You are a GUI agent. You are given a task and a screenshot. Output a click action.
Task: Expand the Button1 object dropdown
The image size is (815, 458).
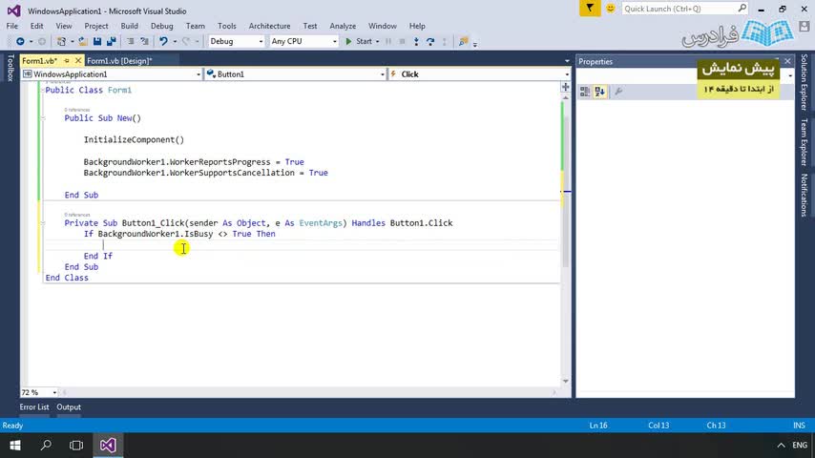point(382,74)
